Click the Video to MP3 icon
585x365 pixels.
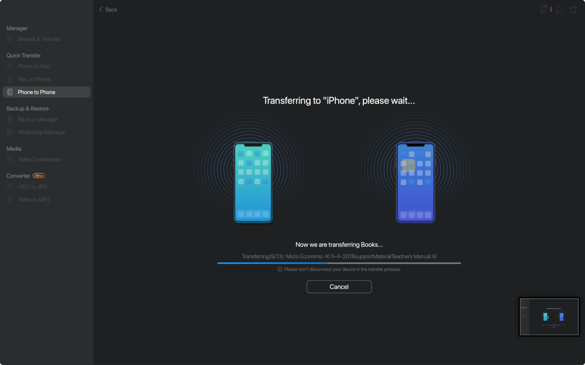point(10,200)
